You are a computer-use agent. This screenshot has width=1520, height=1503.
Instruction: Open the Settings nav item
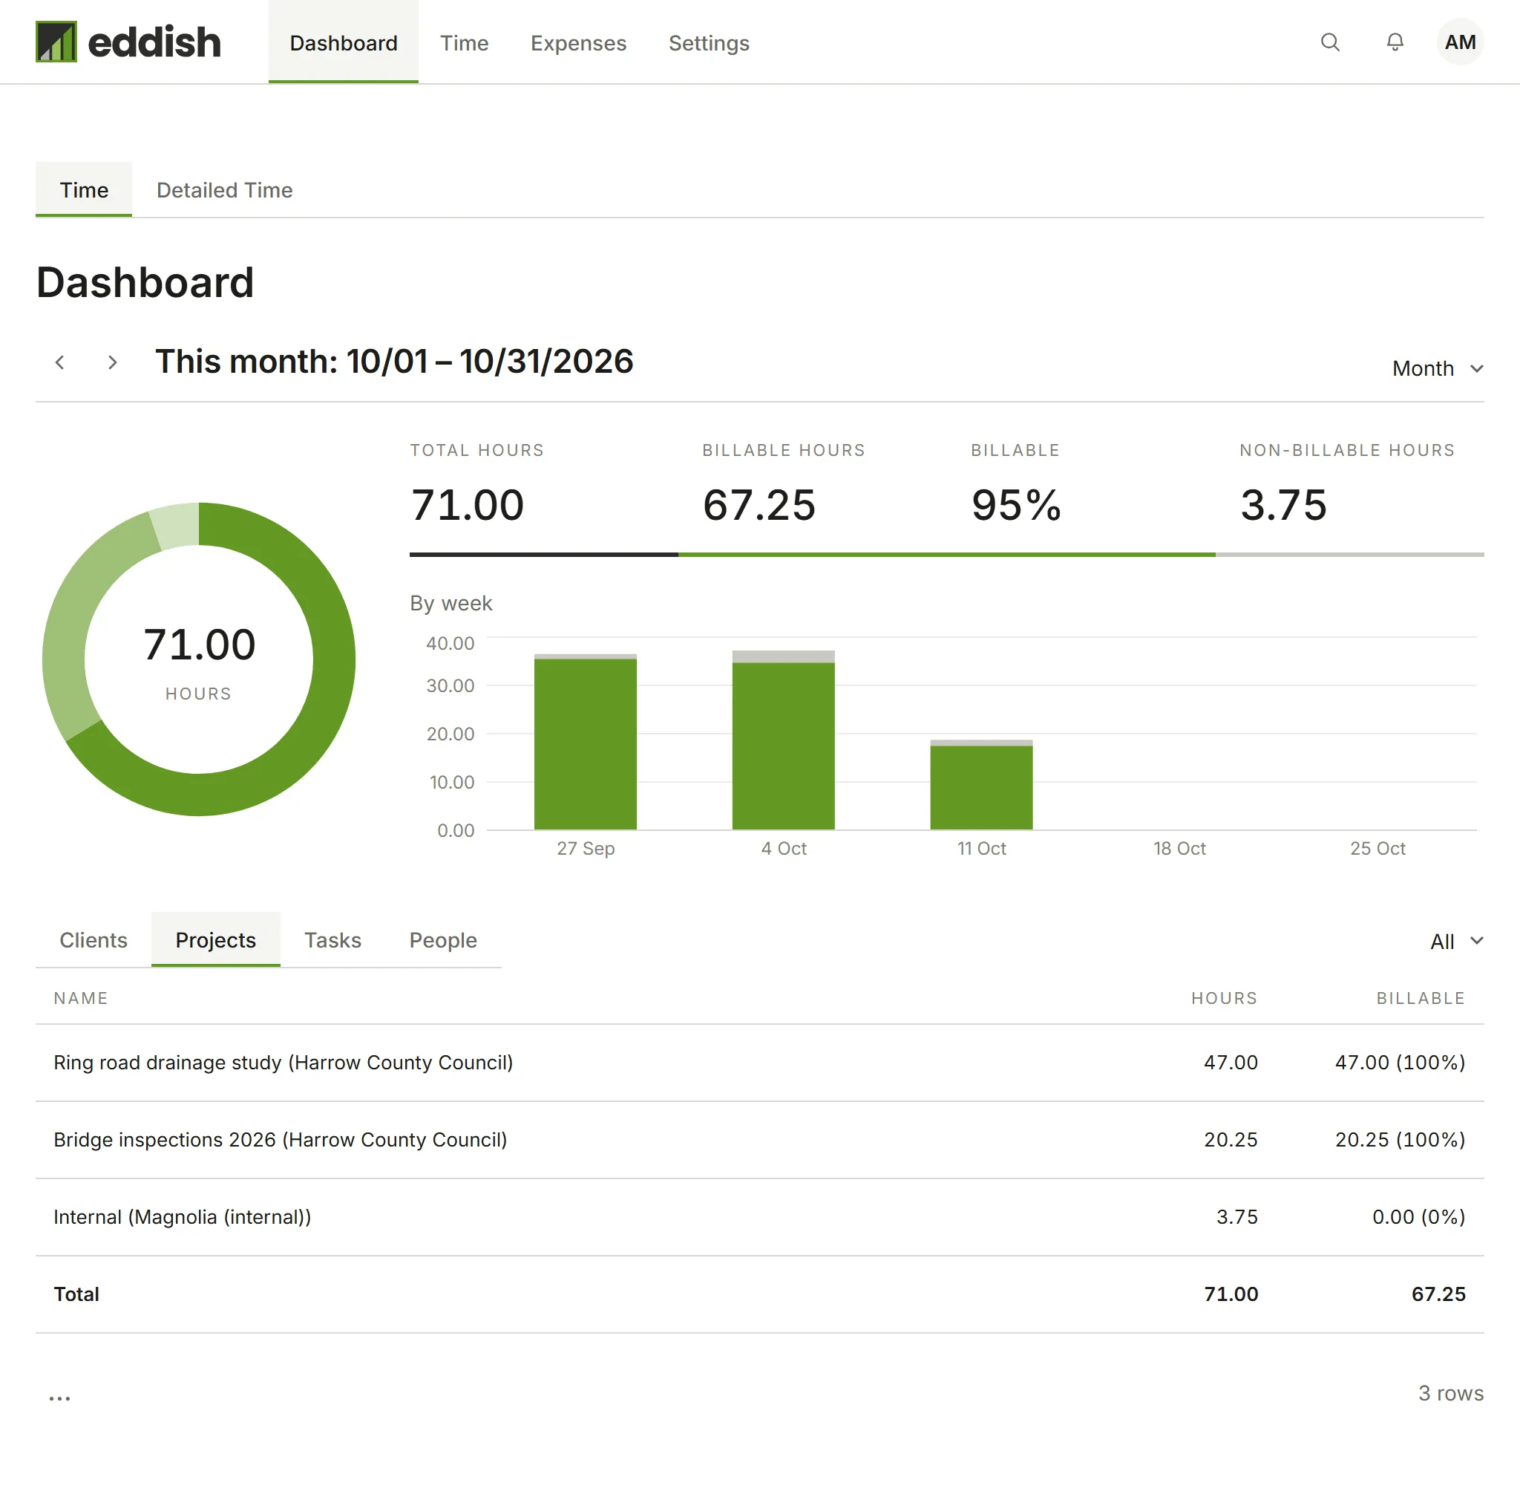(709, 42)
